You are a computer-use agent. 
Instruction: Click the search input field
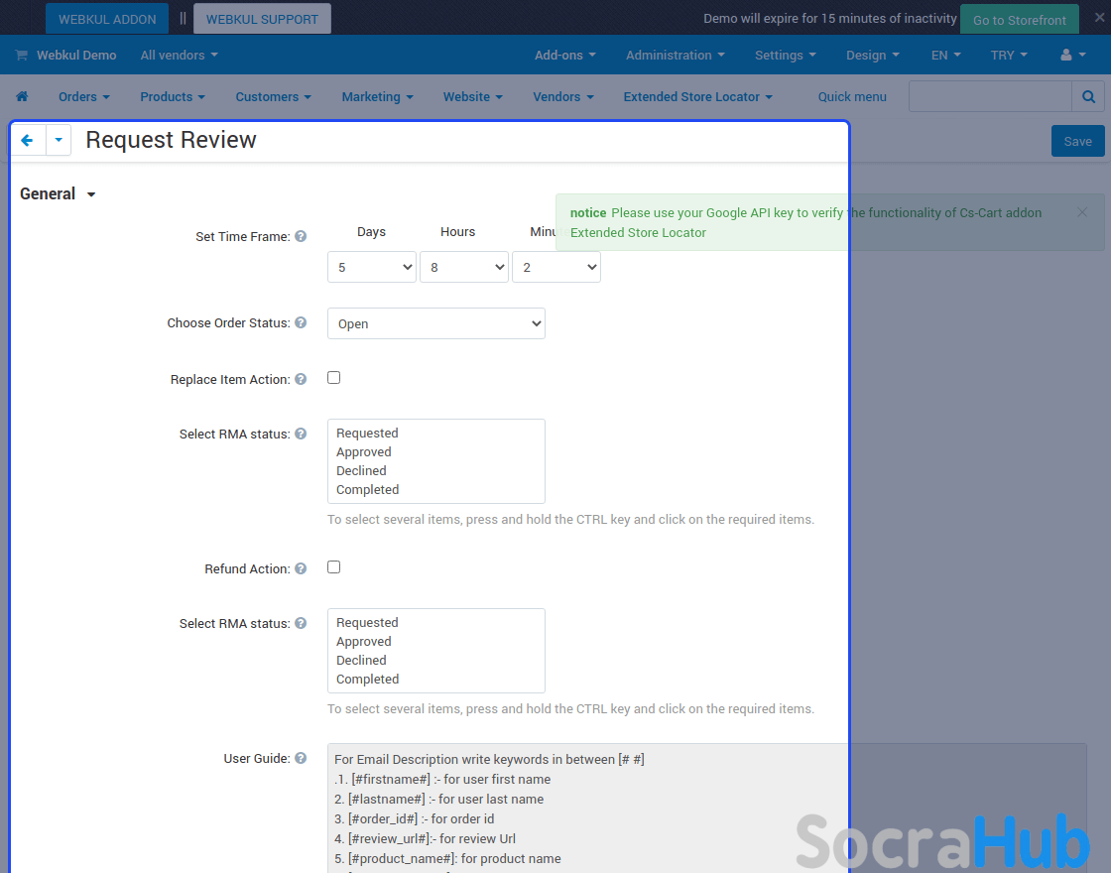(x=990, y=97)
